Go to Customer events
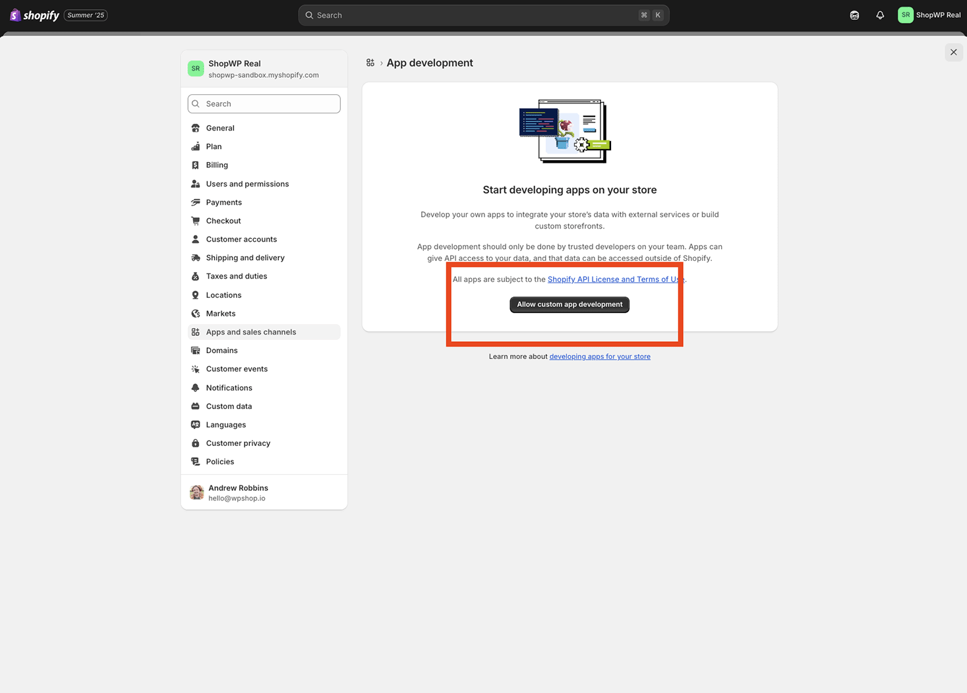 pos(264,369)
